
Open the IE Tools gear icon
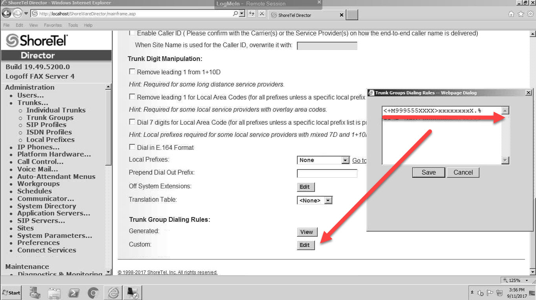click(531, 14)
